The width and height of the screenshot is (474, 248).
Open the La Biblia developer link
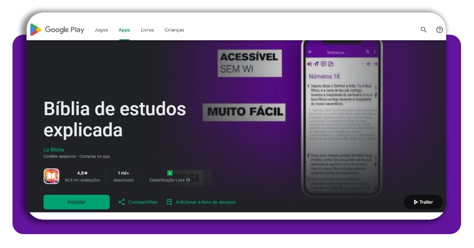click(54, 149)
